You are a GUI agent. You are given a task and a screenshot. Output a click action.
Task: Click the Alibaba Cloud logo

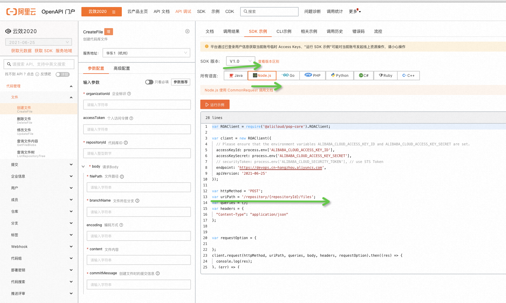pos(21,12)
